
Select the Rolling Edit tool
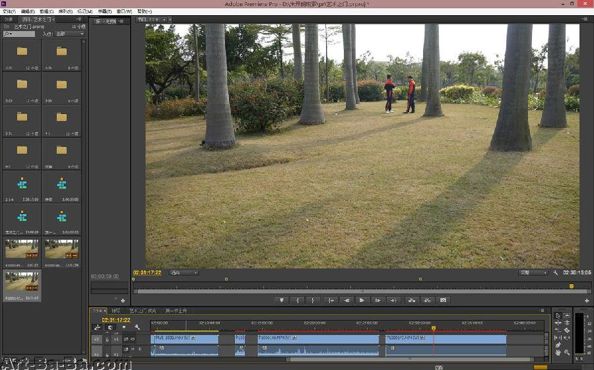coord(567,323)
